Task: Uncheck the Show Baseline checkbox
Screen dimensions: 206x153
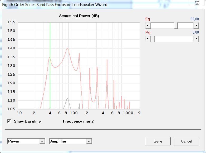Action: click(x=9, y=121)
